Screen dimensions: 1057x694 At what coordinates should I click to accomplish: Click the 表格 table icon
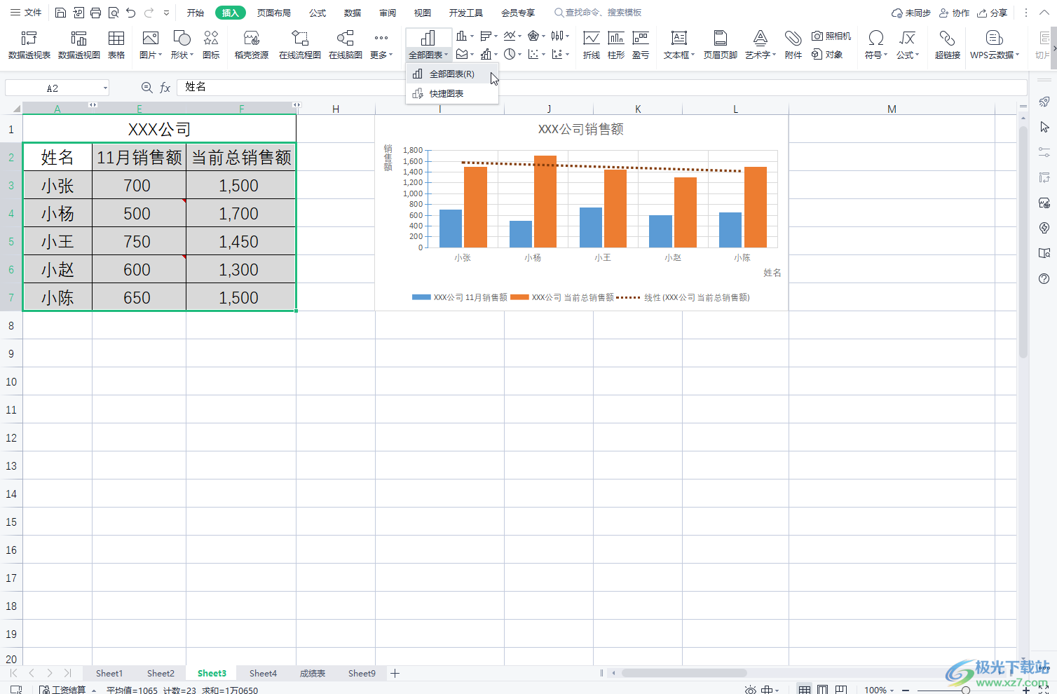pos(116,45)
